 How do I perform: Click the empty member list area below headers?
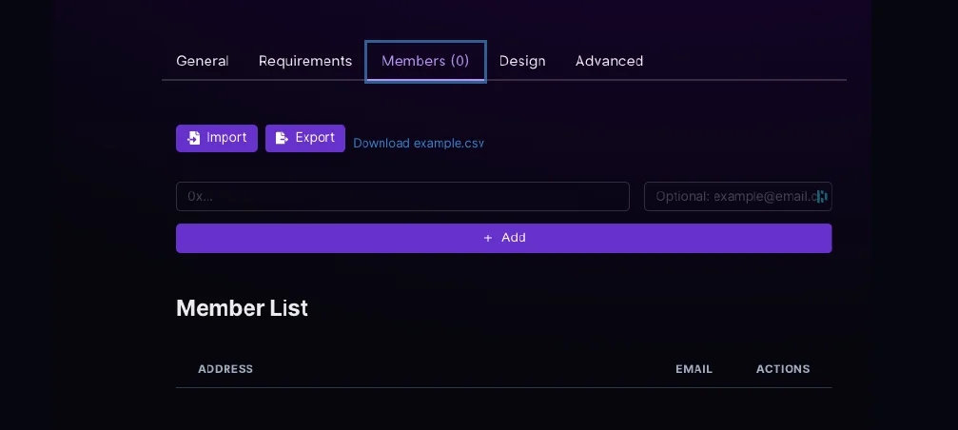503,409
